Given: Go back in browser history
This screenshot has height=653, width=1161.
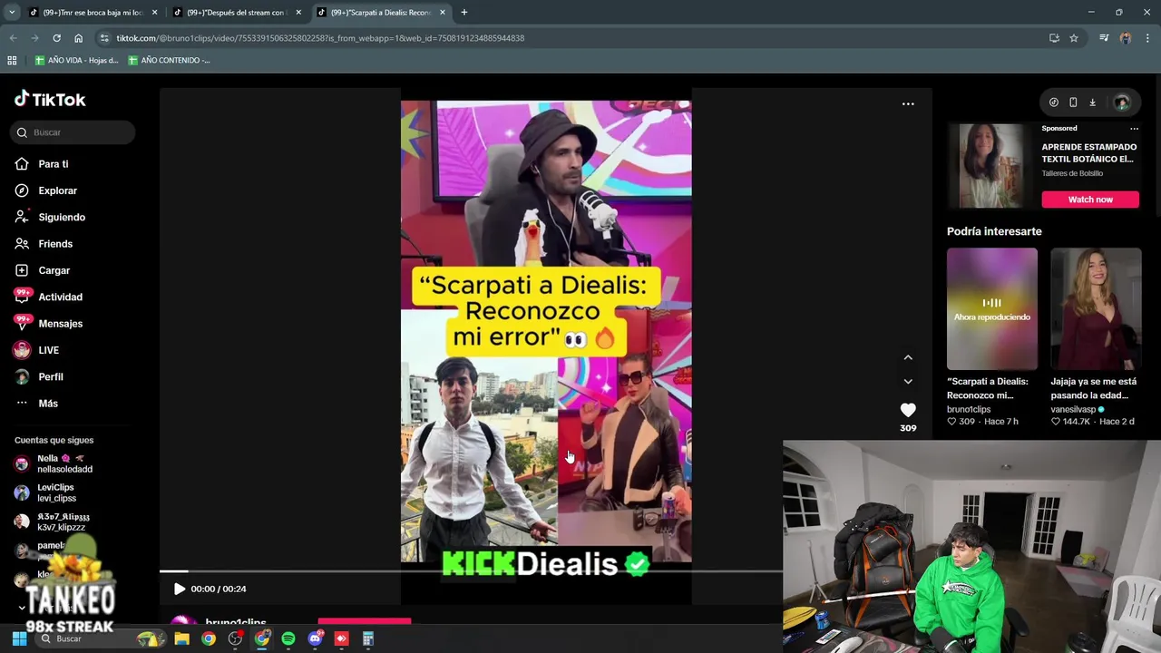Looking at the screenshot, I should coord(13,38).
